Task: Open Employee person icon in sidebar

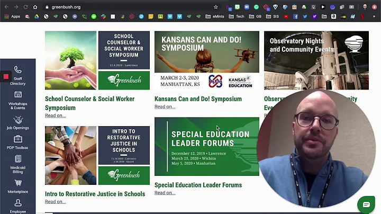Action: pos(18,203)
